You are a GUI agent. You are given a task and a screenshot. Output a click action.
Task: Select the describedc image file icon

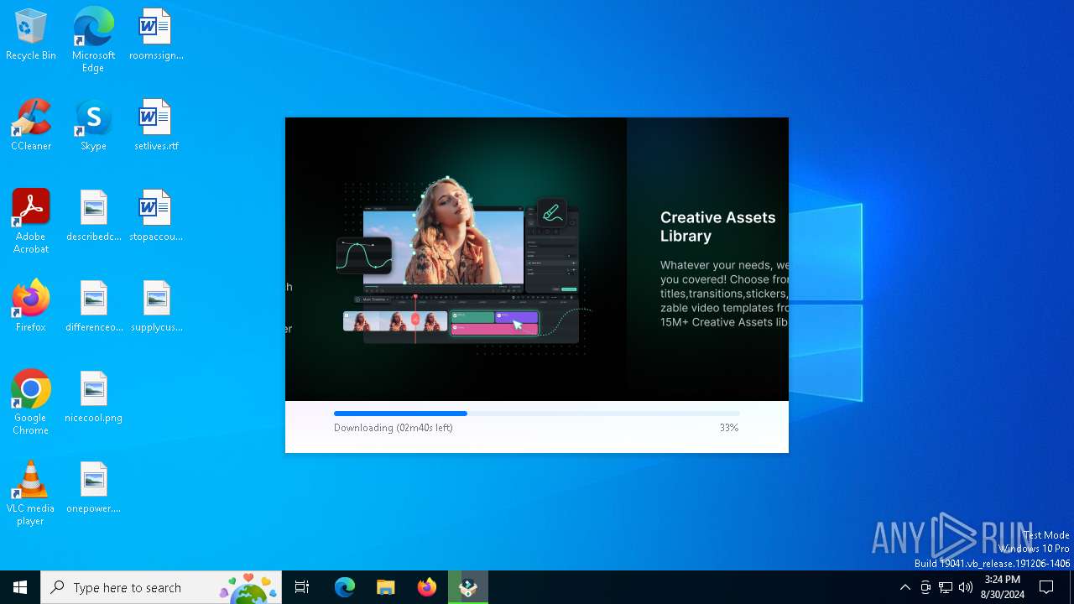click(93, 216)
